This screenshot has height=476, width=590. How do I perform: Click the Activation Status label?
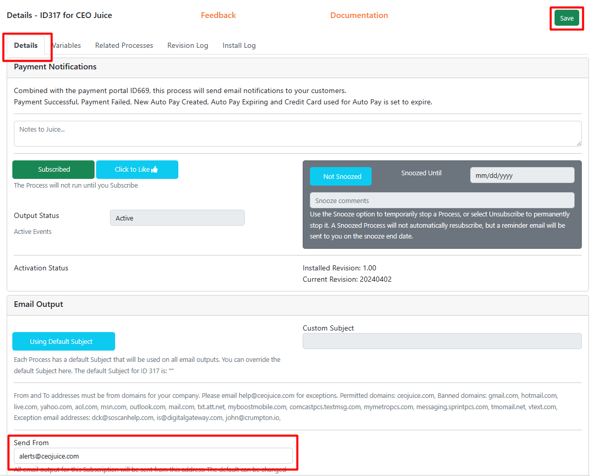(x=41, y=268)
